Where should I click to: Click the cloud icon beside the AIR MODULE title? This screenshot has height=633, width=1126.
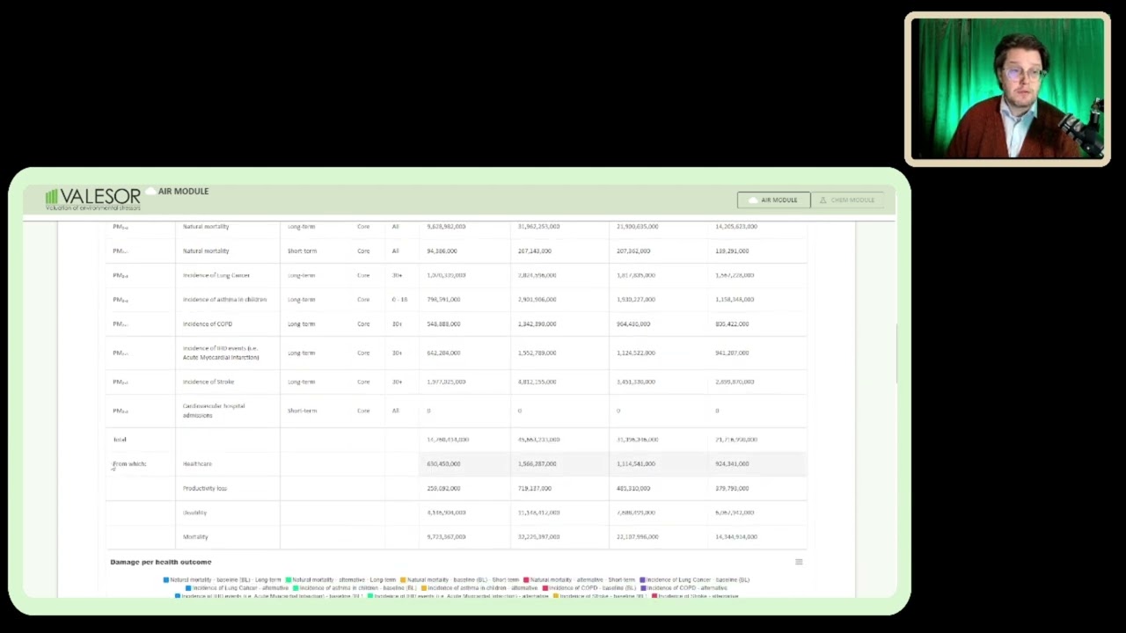[150, 191]
